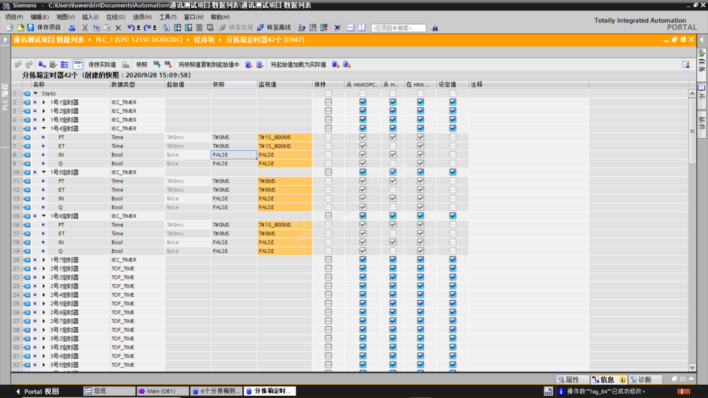
Task: Collapse the 1号4定时器 tree row
Action: pyautogui.click(x=44, y=129)
